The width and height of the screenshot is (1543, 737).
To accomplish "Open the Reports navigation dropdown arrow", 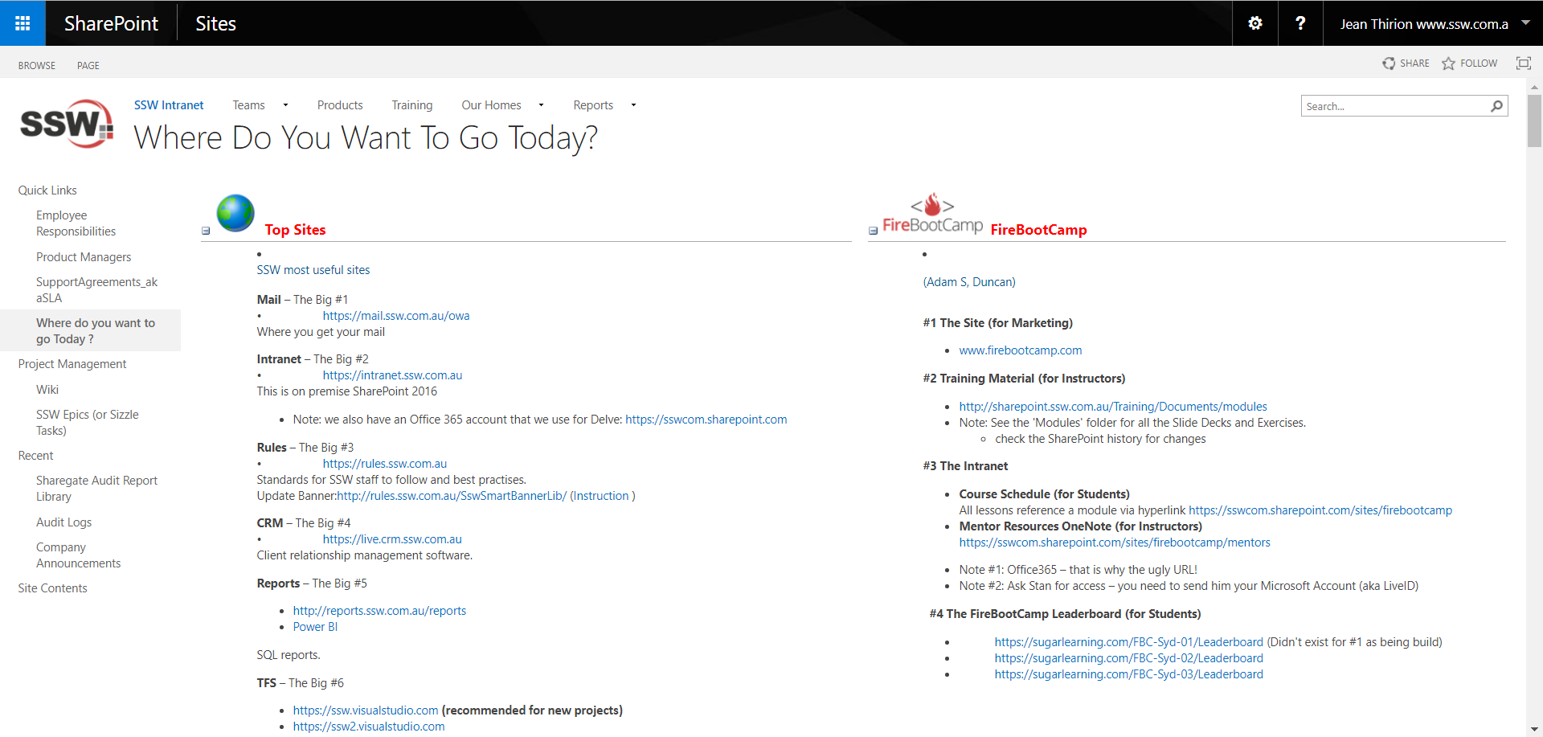I will pos(633,105).
